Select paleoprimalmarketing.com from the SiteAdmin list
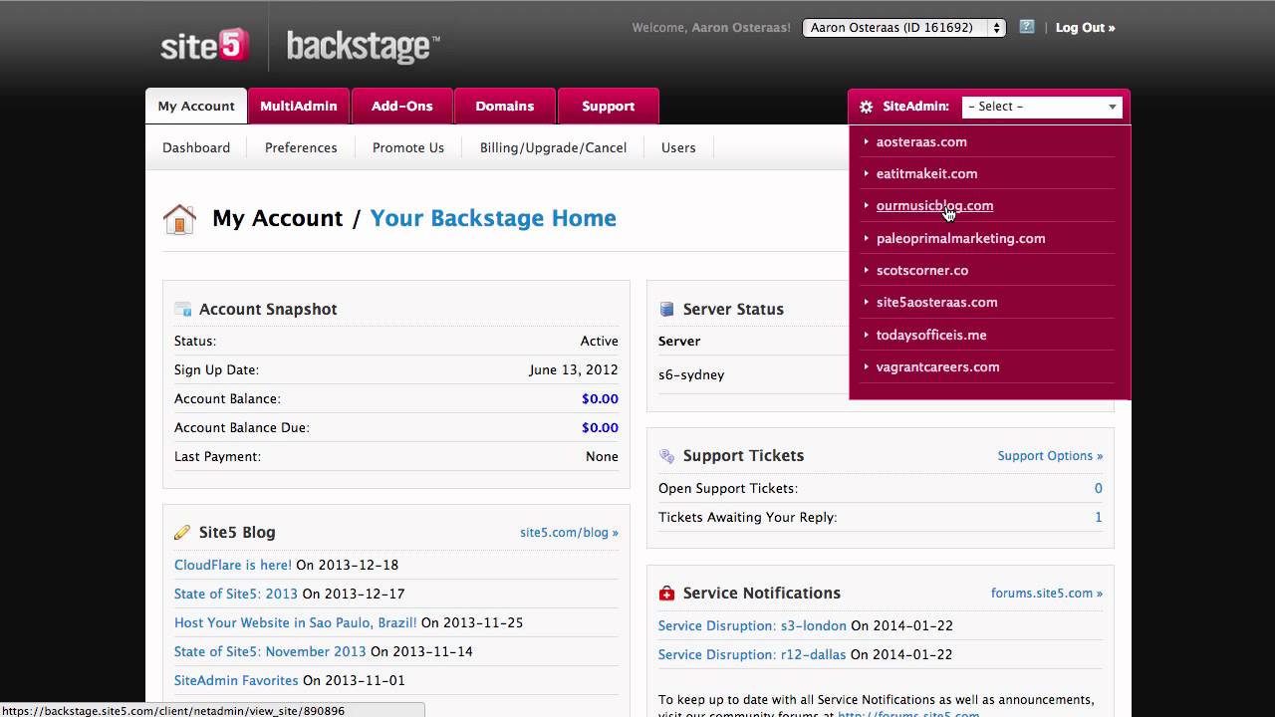 (961, 238)
